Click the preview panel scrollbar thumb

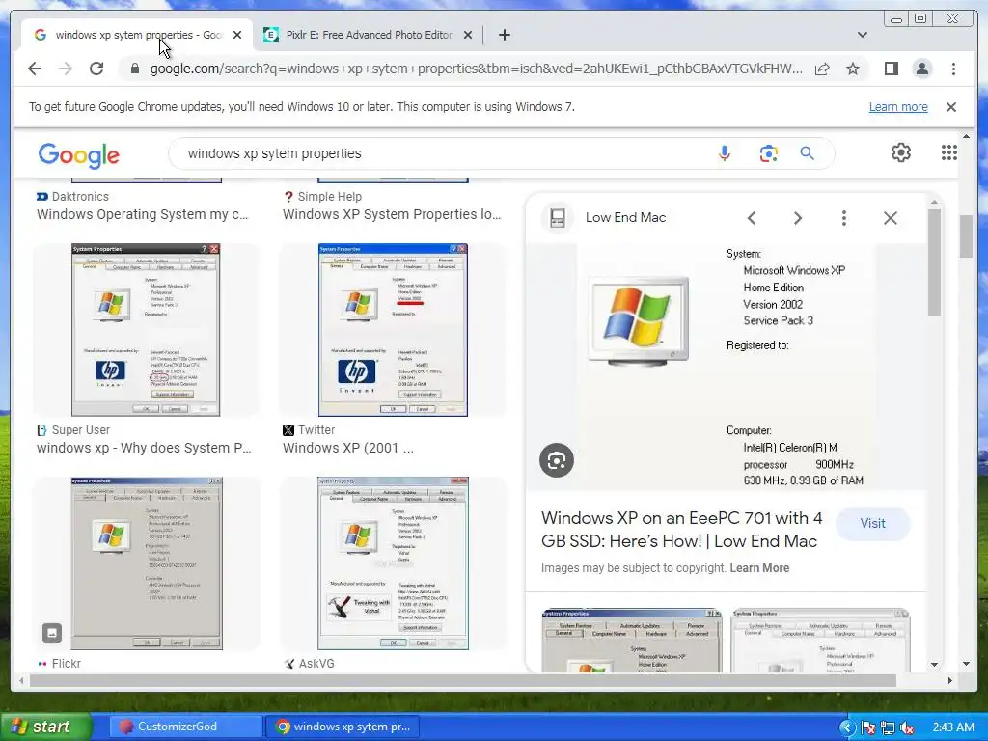click(934, 262)
